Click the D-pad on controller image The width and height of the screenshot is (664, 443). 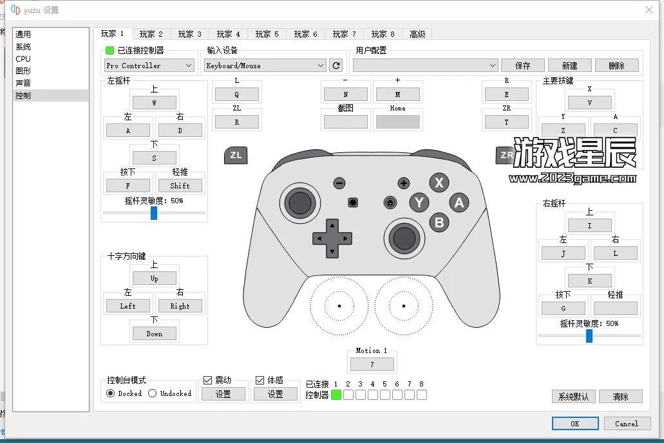pos(332,238)
